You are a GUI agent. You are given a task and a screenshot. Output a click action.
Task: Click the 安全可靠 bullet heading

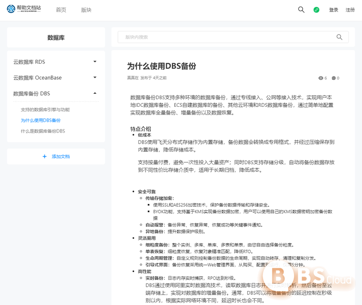pos(147,192)
